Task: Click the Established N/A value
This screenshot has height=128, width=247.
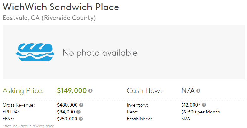Action: [x=186, y=119]
